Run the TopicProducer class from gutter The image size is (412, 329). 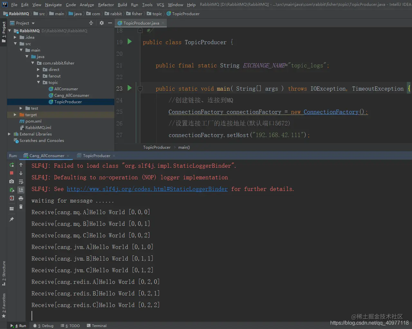130,42
